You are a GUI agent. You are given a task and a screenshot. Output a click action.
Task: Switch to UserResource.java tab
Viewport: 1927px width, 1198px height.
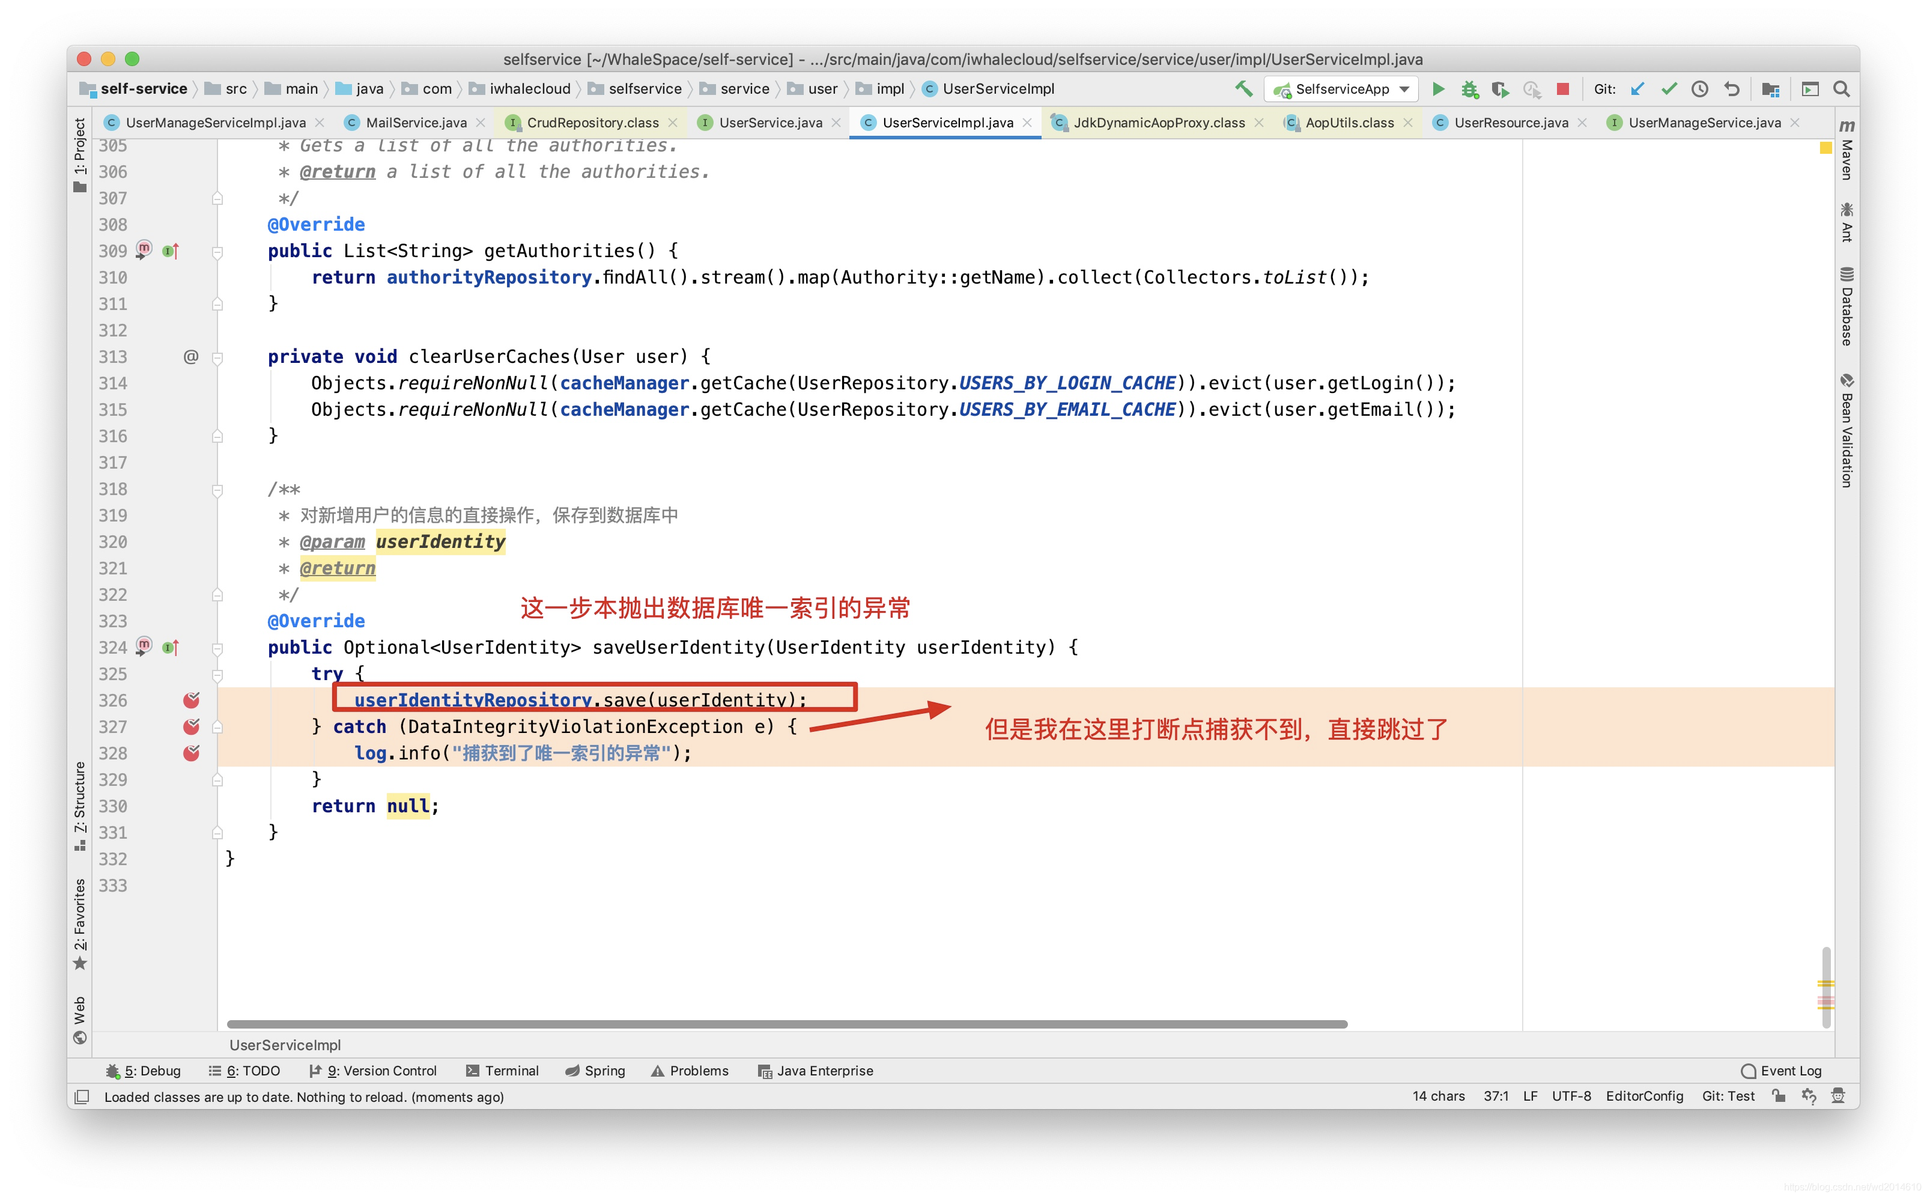[1510, 123]
